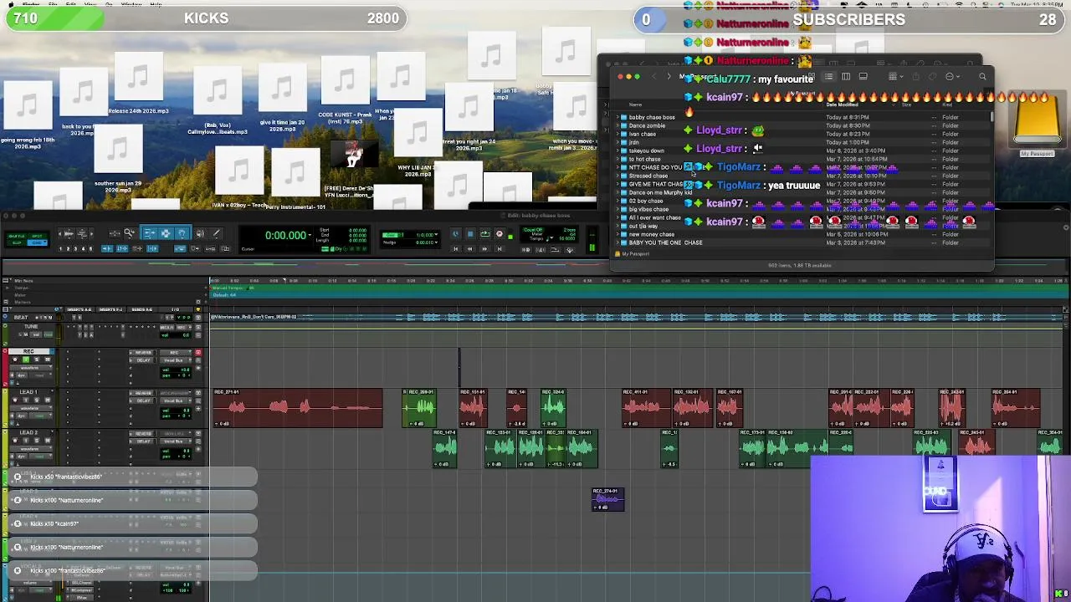Select the Scrubber speaker tool

coord(200,233)
